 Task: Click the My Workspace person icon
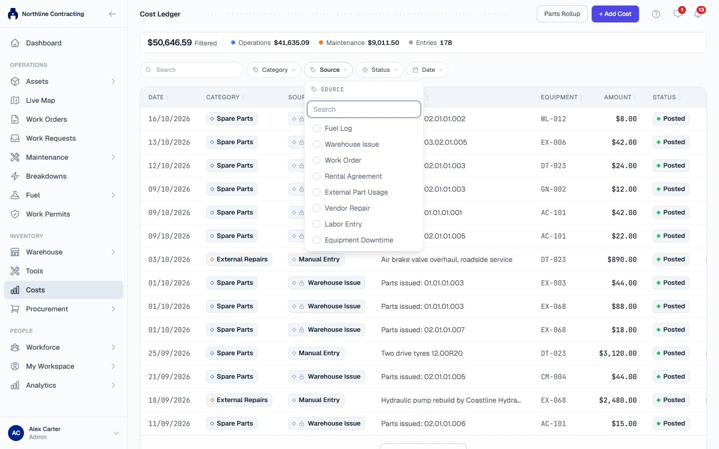tap(15, 366)
